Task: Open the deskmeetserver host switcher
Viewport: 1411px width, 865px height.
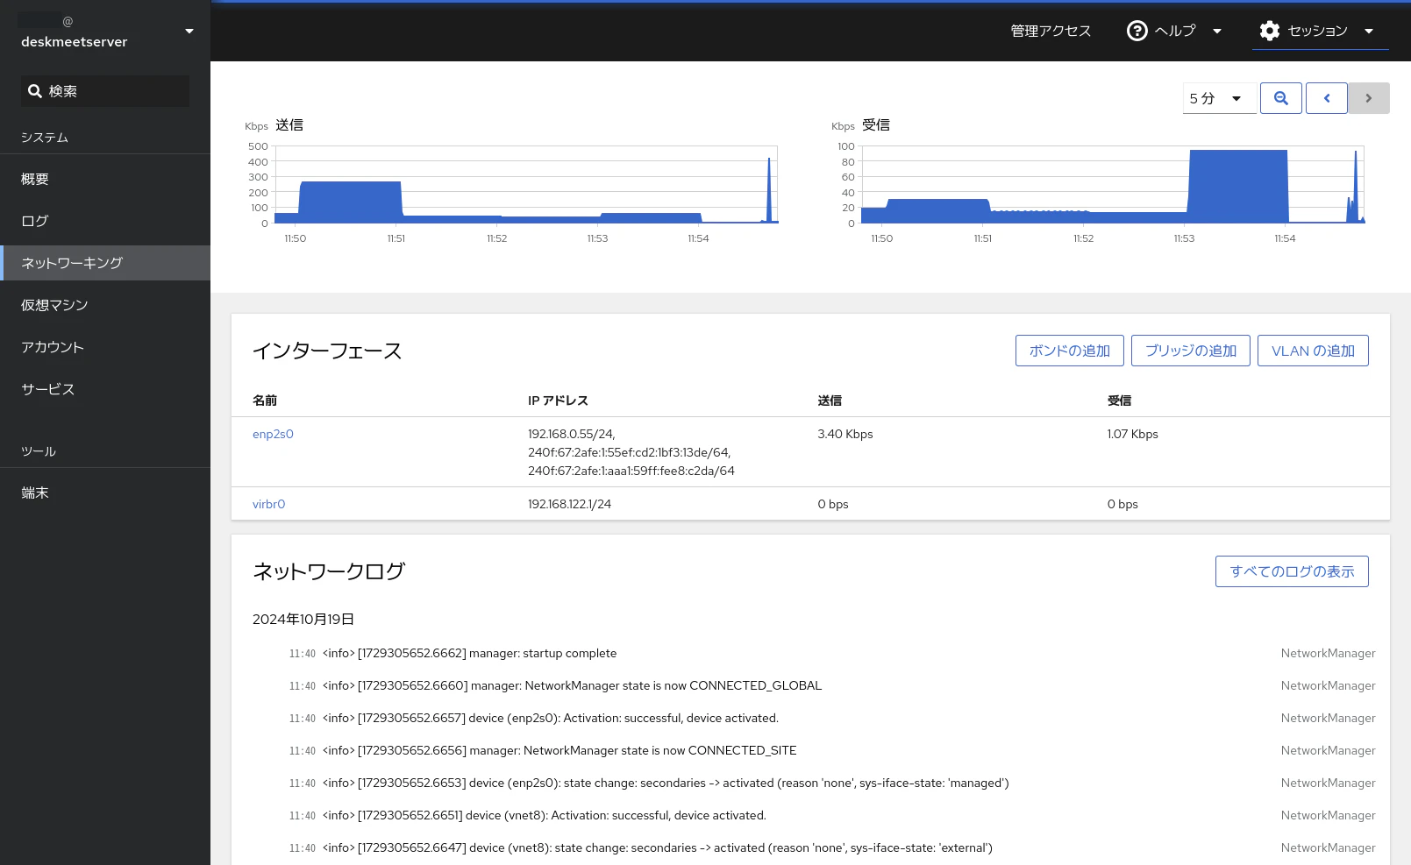Action: [x=105, y=32]
